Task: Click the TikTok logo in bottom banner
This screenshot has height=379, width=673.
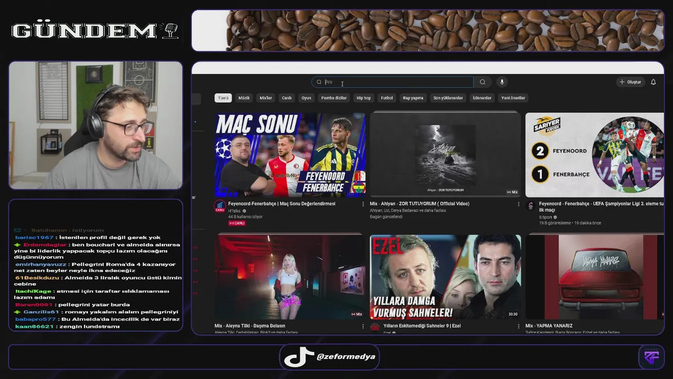Action: tap(299, 357)
